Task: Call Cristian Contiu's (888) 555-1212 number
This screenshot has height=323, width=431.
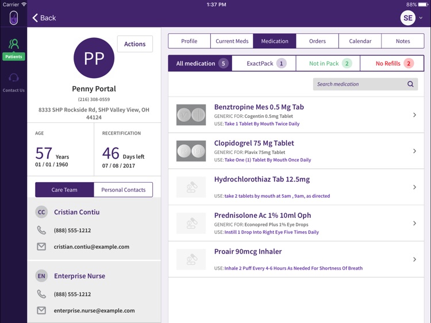Action: (x=72, y=230)
